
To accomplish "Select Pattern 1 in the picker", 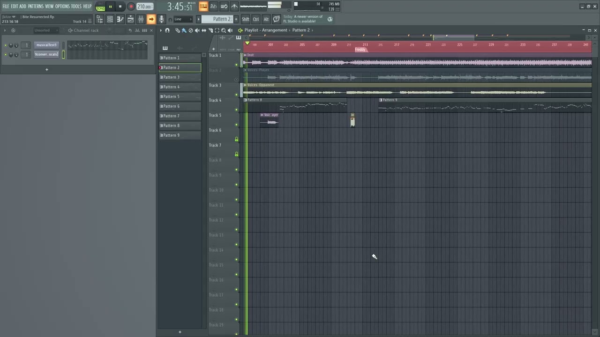I will click(x=180, y=58).
